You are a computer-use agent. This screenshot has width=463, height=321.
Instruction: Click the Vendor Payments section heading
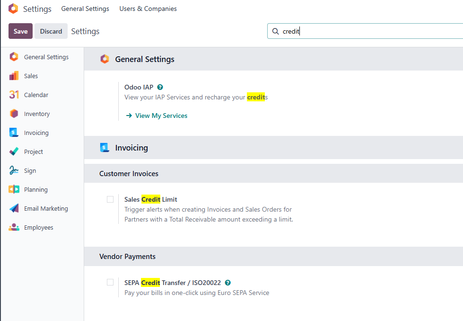click(127, 257)
